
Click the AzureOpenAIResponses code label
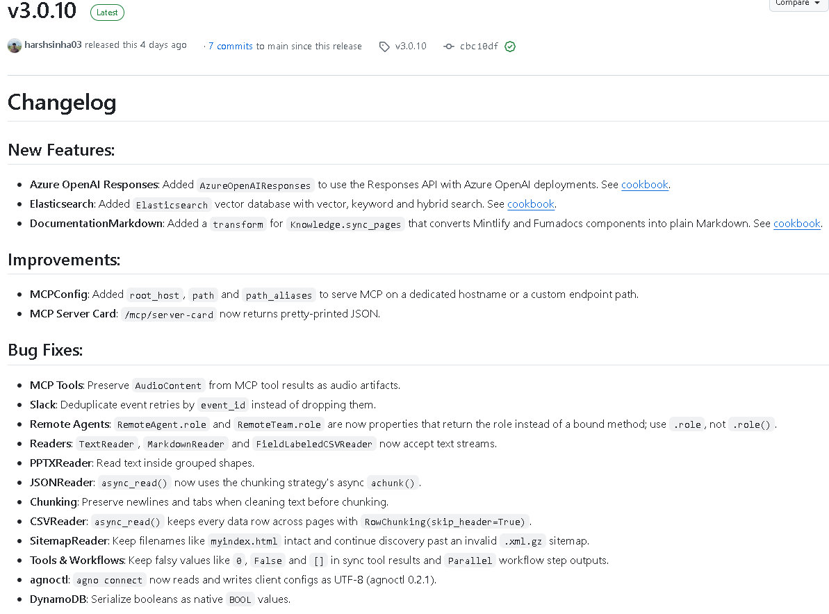tap(255, 185)
